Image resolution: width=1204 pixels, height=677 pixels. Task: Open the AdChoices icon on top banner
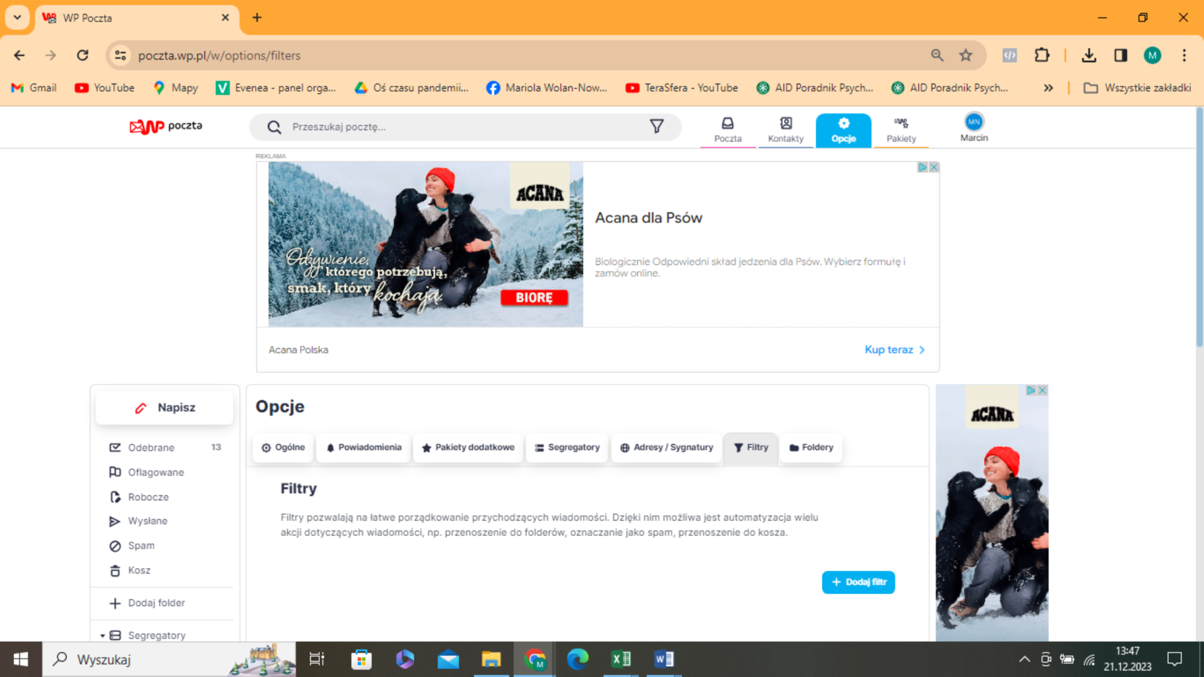click(922, 167)
